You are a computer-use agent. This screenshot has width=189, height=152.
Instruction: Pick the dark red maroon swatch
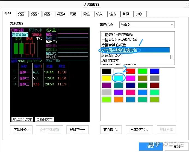pos(155,85)
